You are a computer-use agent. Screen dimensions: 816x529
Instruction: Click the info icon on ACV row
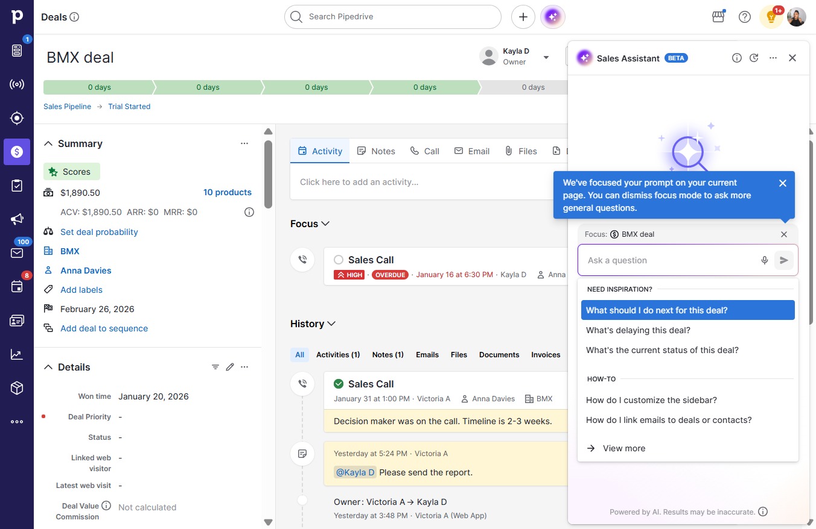pos(249,212)
